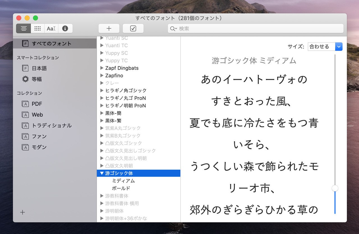Toggle font enable with checkmark button
The image size is (359, 234).
(133, 28)
